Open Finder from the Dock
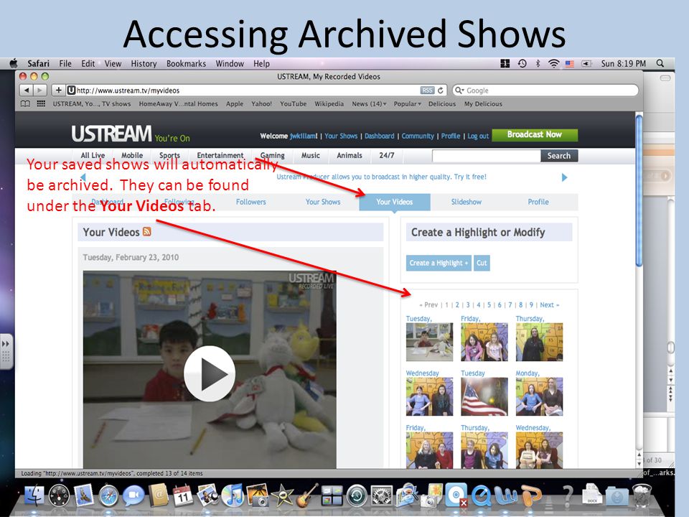Image resolution: width=689 pixels, height=517 pixels. point(34,495)
